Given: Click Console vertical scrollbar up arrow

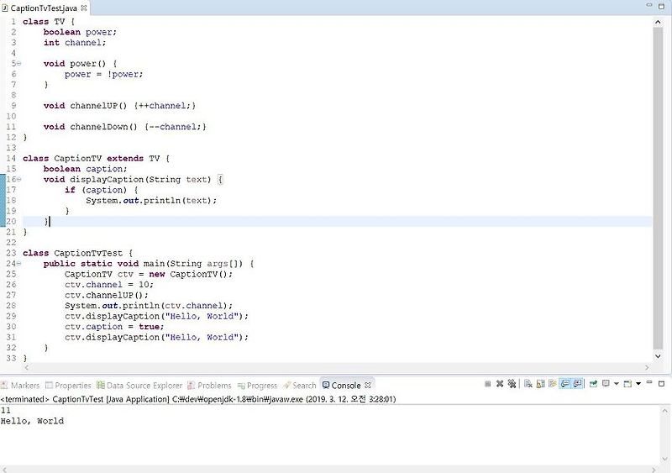Looking at the screenshot, I should tap(665, 411).
